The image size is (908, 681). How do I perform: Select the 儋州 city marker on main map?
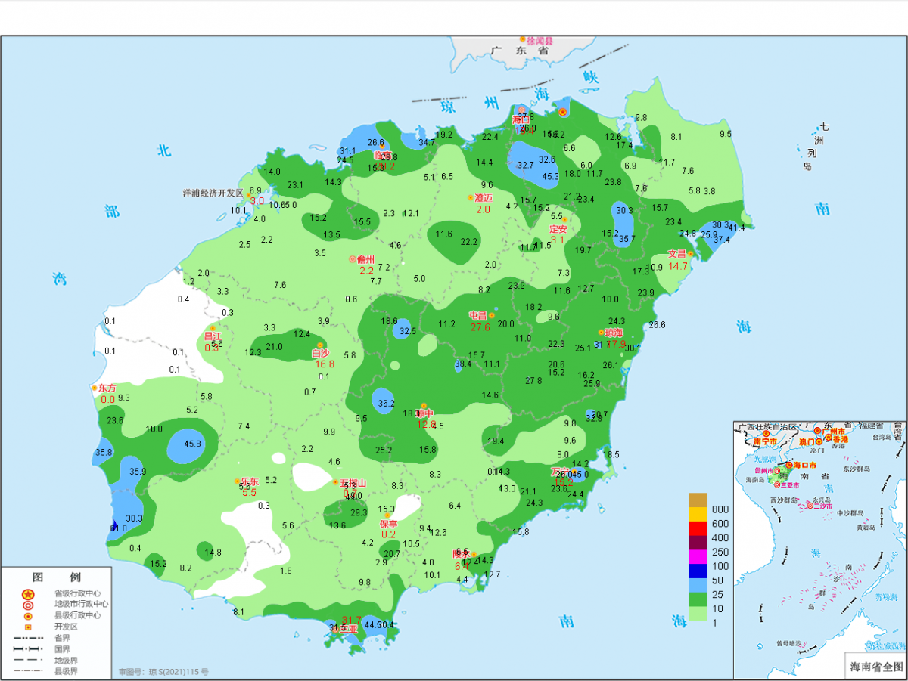(353, 258)
